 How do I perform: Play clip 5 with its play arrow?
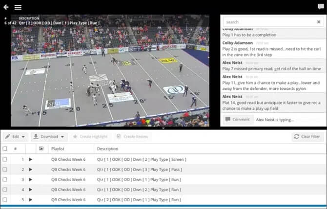coord(30,200)
